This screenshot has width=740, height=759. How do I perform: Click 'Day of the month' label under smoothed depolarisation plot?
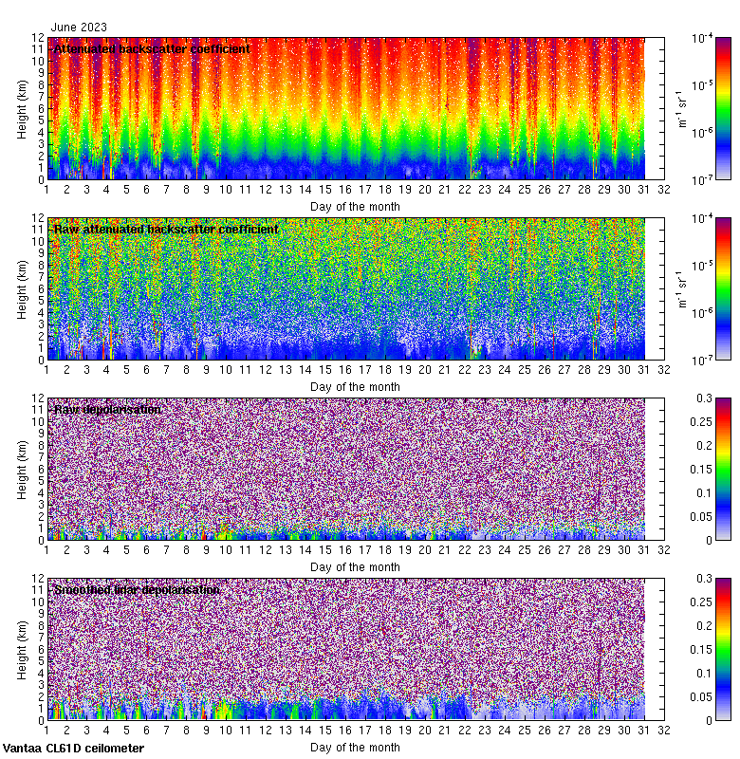pos(355,747)
